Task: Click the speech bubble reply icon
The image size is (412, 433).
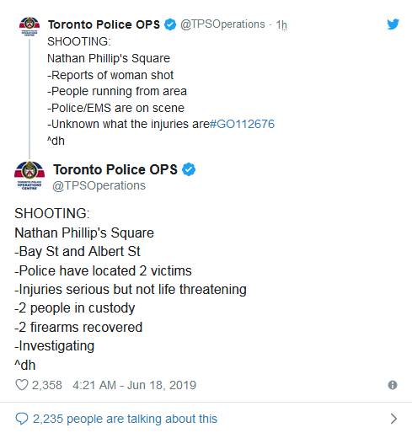Action: point(22,419)
